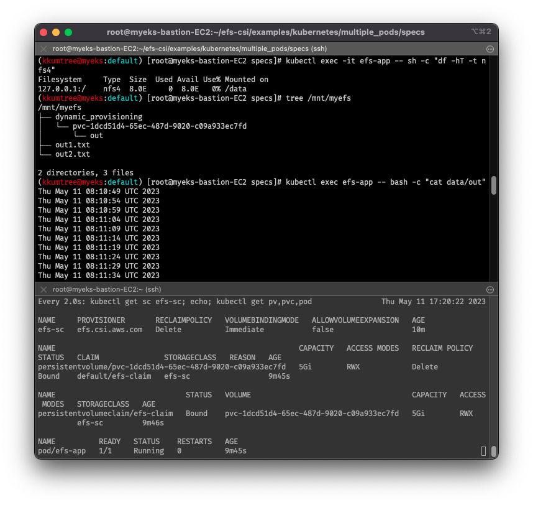Click 'pod/efs-app' name
The image size is (533, 505).
pyautogui.click(x=62, y=451)
